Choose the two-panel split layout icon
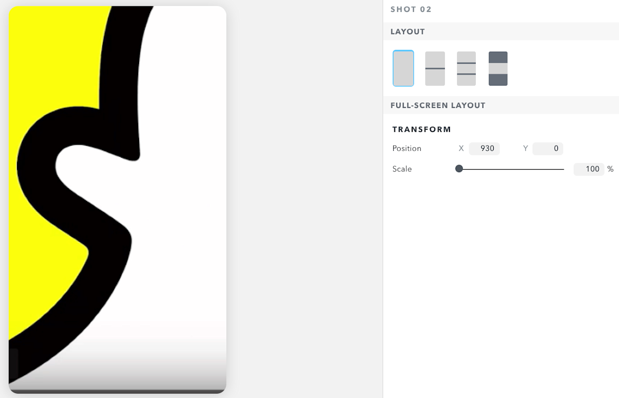 tap(435, 68)
